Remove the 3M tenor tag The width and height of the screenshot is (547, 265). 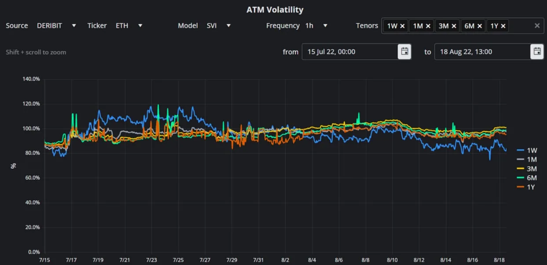[454, 26]
